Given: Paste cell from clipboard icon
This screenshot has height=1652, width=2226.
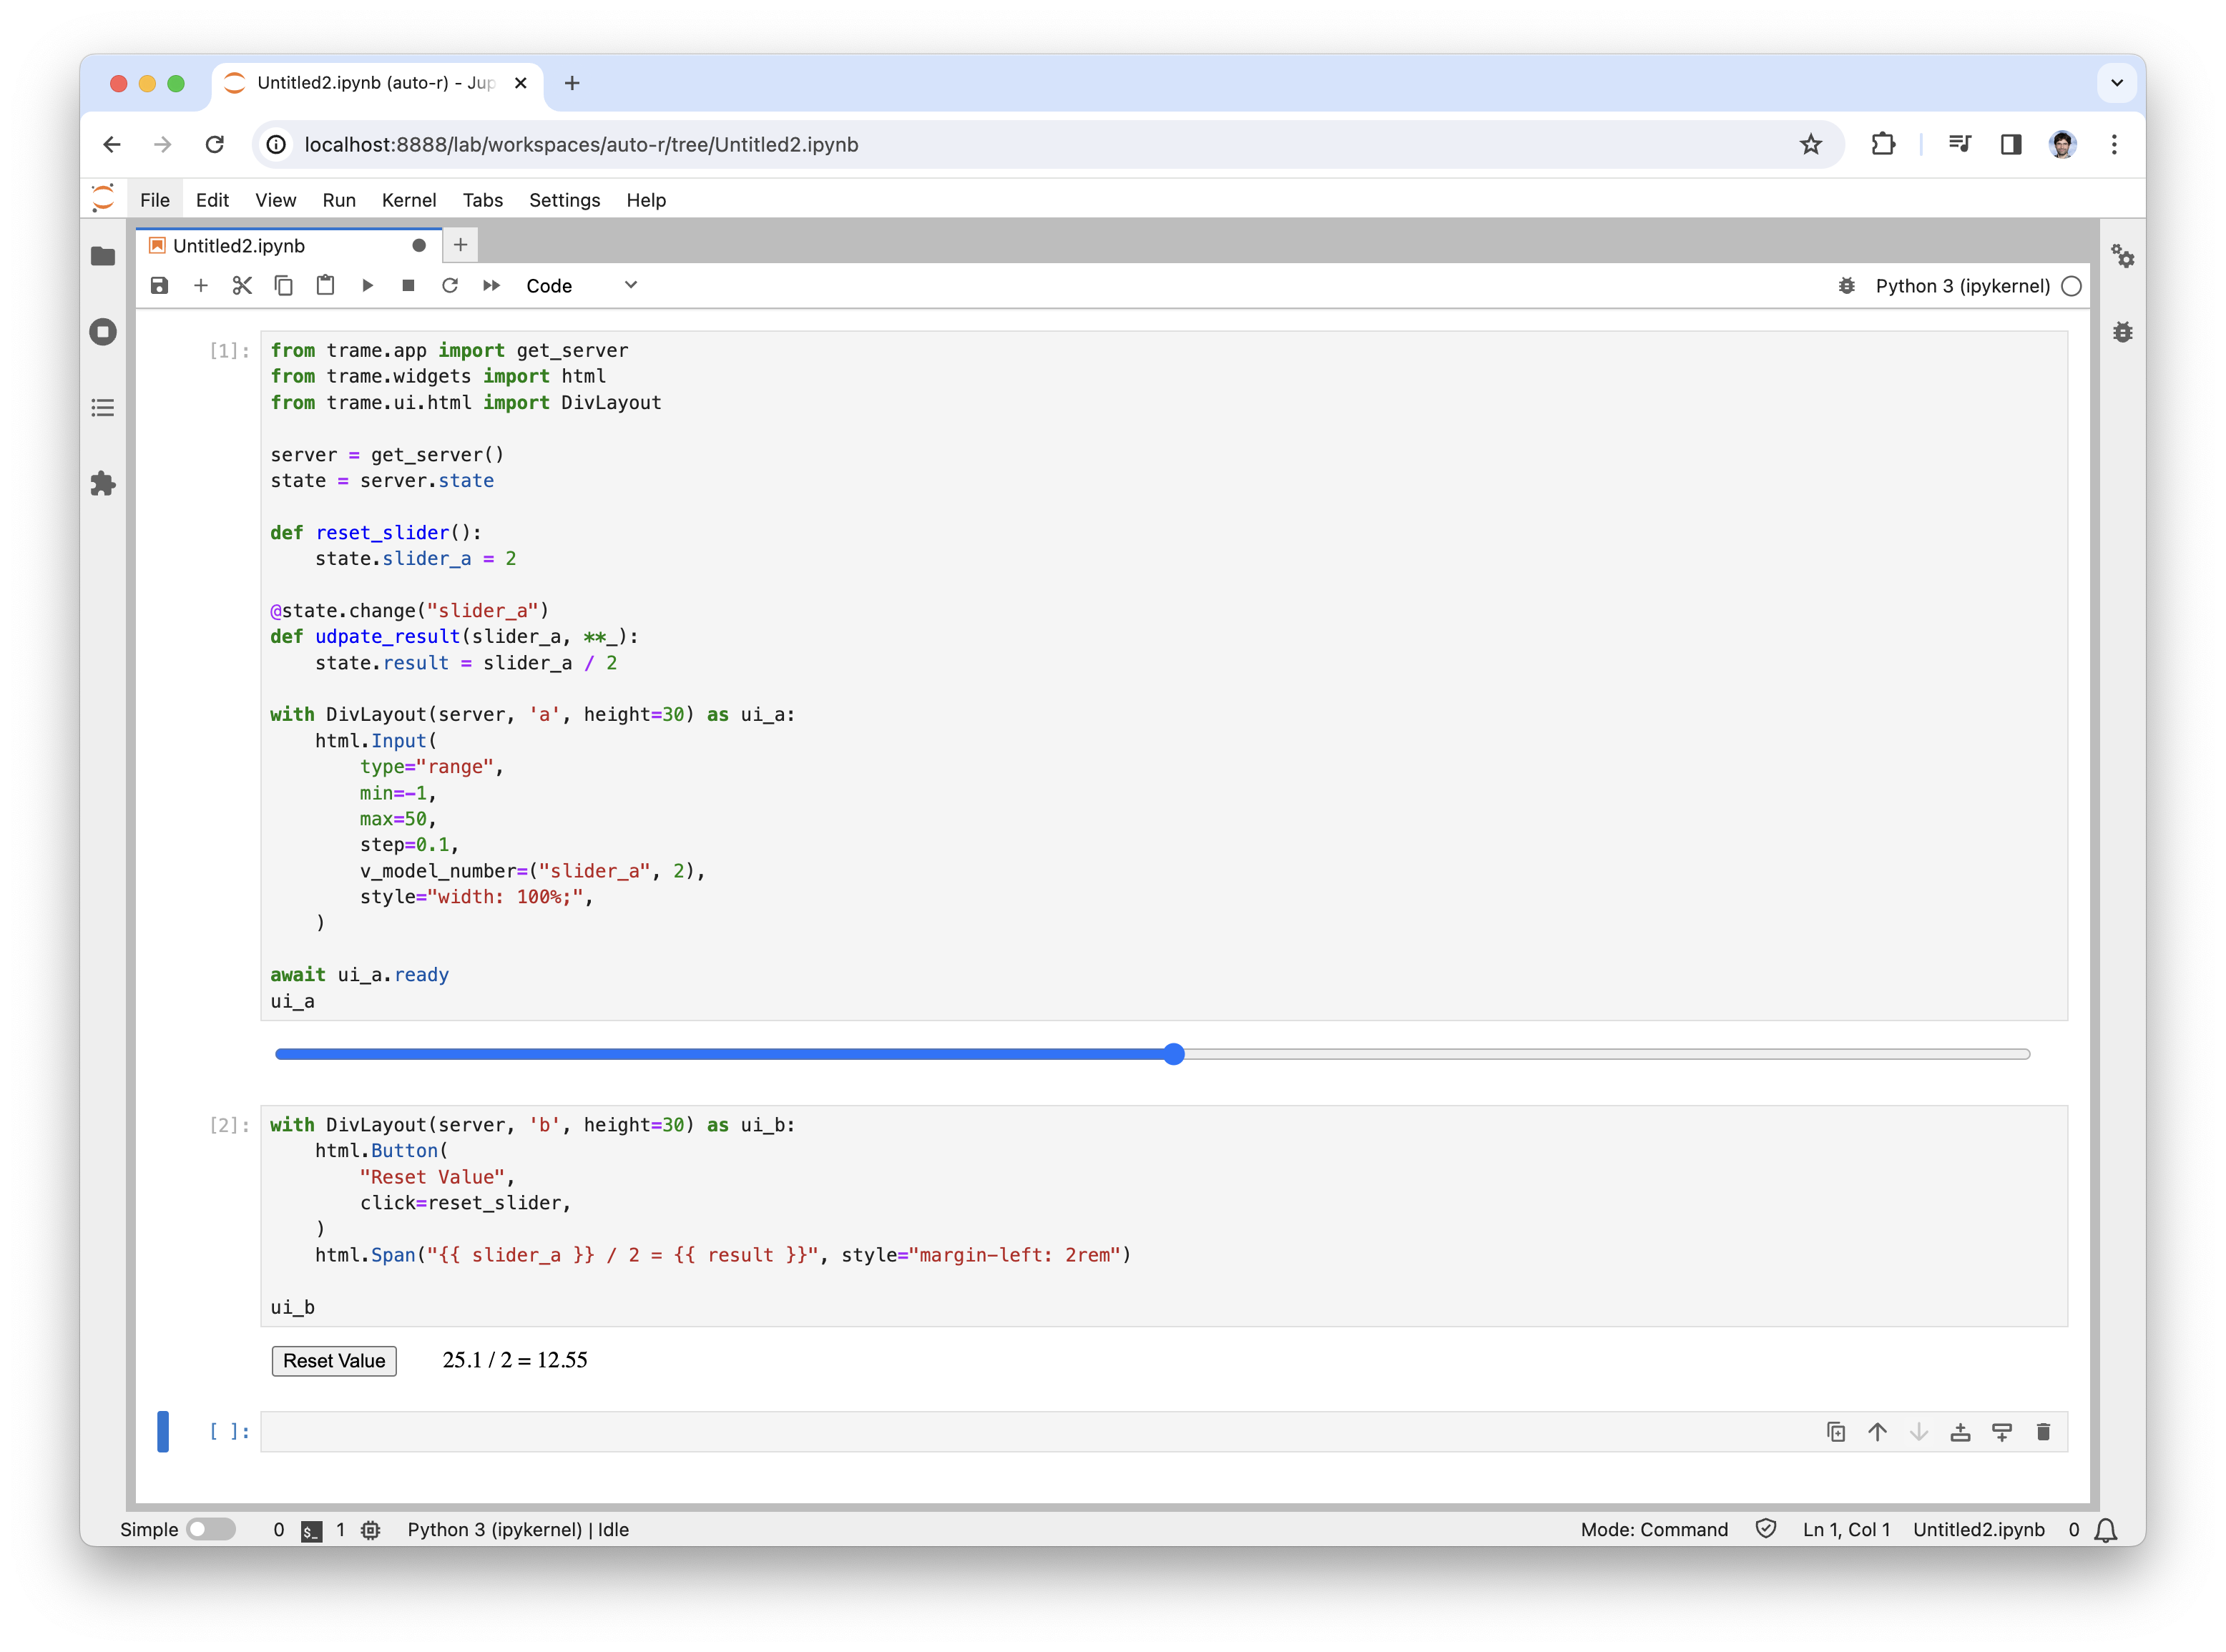Looking at the screenshot, I should coord(325,286).
